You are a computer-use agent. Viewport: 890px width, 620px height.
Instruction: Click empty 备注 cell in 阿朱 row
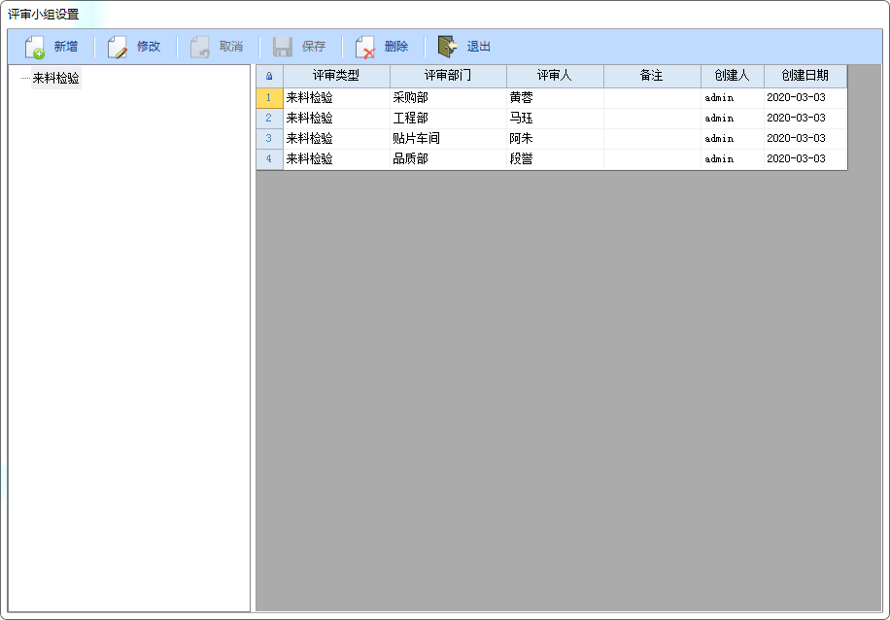[x=652, y=139]
